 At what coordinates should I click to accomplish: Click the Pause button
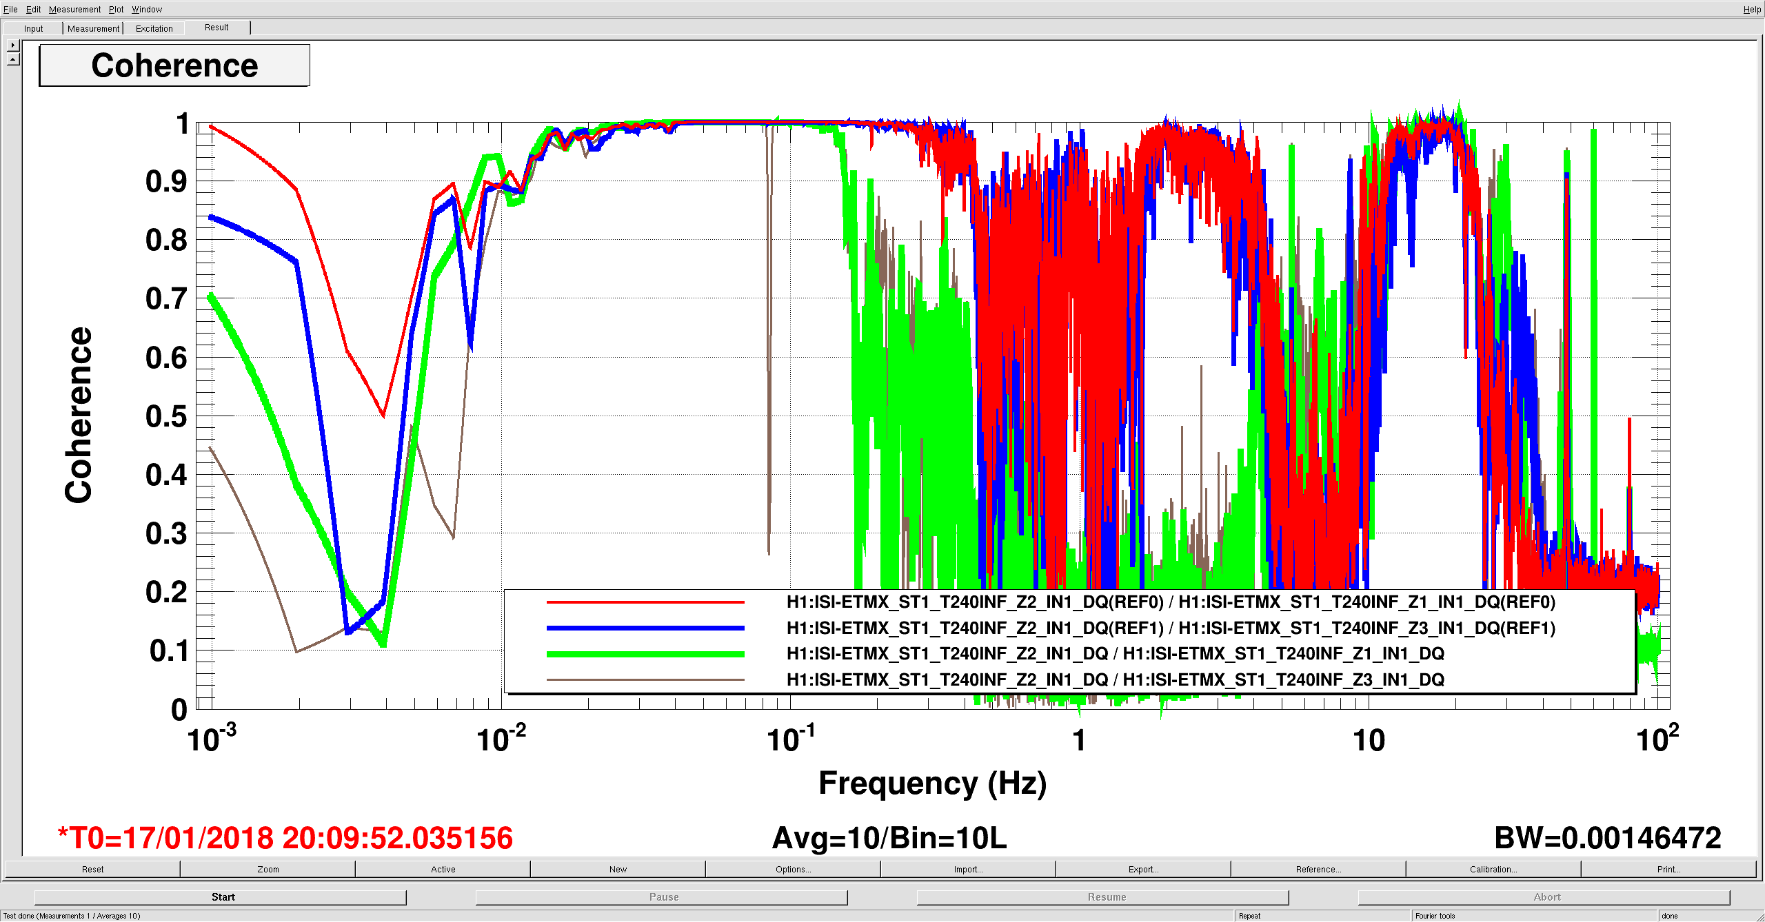662,897
